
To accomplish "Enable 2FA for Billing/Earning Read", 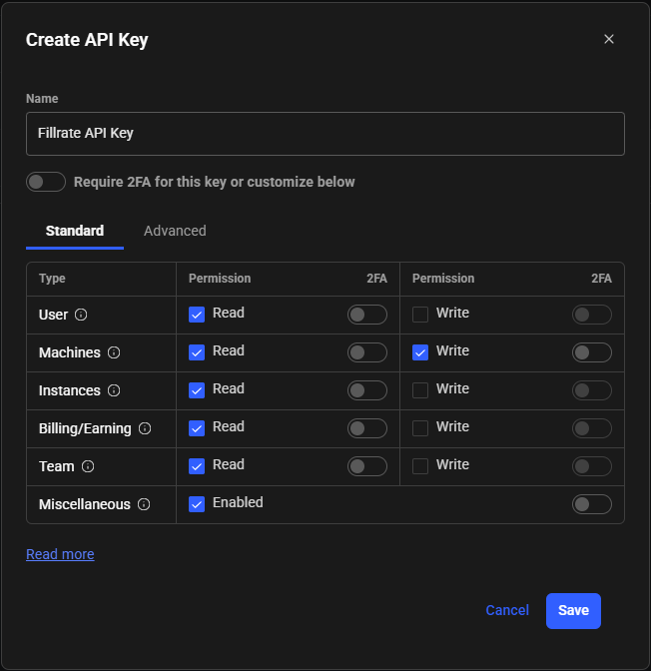I will pos(367,428).
